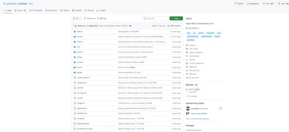This screenshot has height=132, width=289.
Task: Focus the 'Go to file' search field
Action: [x=155, y=18]
